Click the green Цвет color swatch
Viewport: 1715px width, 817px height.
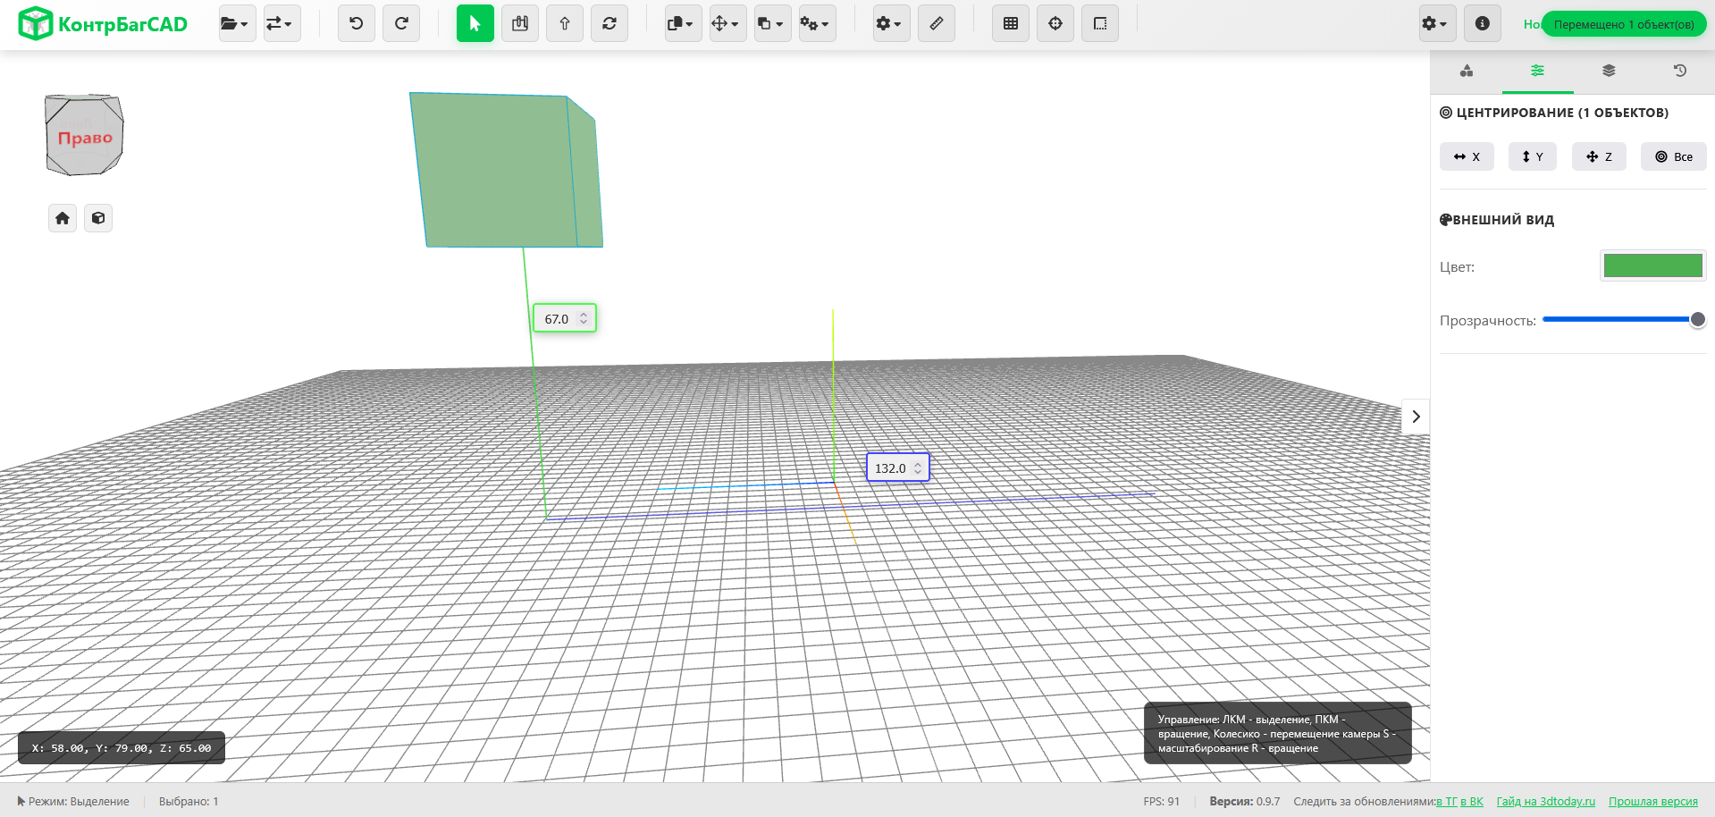(1652, 266)
